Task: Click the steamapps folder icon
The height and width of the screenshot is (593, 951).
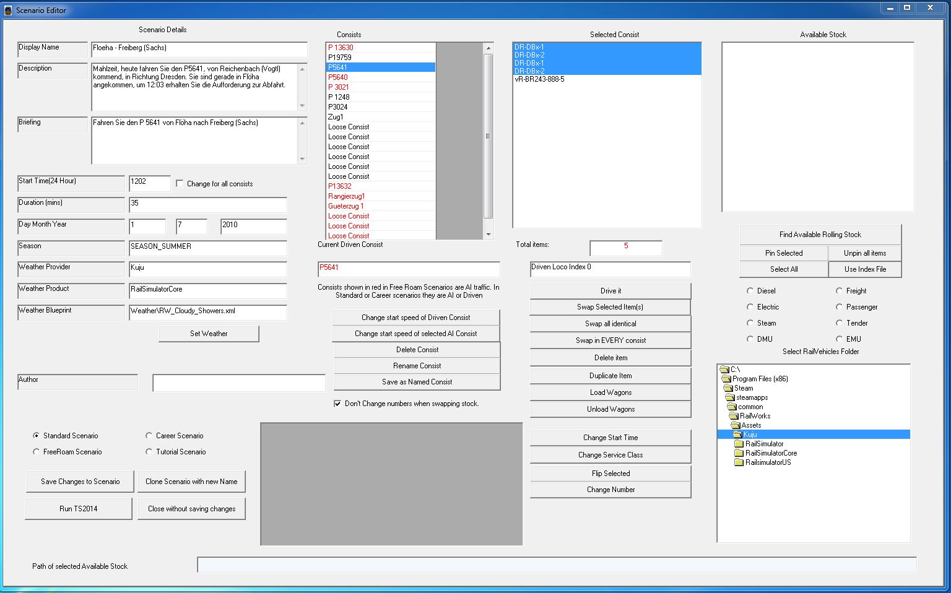Action: pyautogui.click(x=731, y=397)
